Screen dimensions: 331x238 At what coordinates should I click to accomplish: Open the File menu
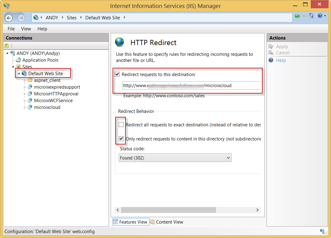pos(11,29)
